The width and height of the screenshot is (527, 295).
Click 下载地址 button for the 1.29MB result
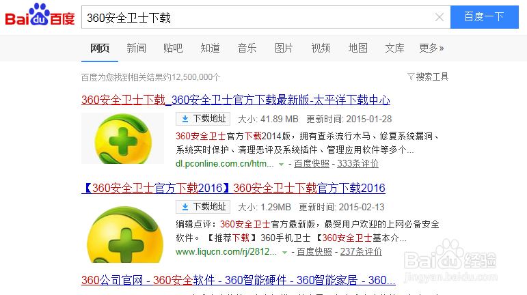(203, 207)
